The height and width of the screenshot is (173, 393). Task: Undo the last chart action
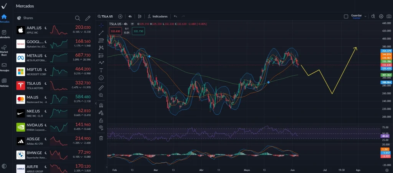point(175,16)
